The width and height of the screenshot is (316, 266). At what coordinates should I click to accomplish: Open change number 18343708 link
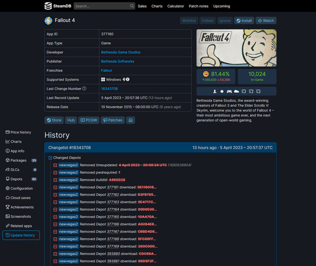tap(109, 89)
